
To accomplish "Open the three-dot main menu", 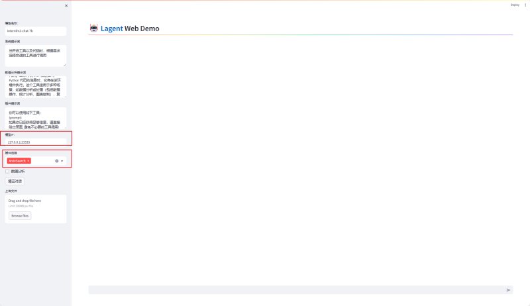I will point(525,5).
